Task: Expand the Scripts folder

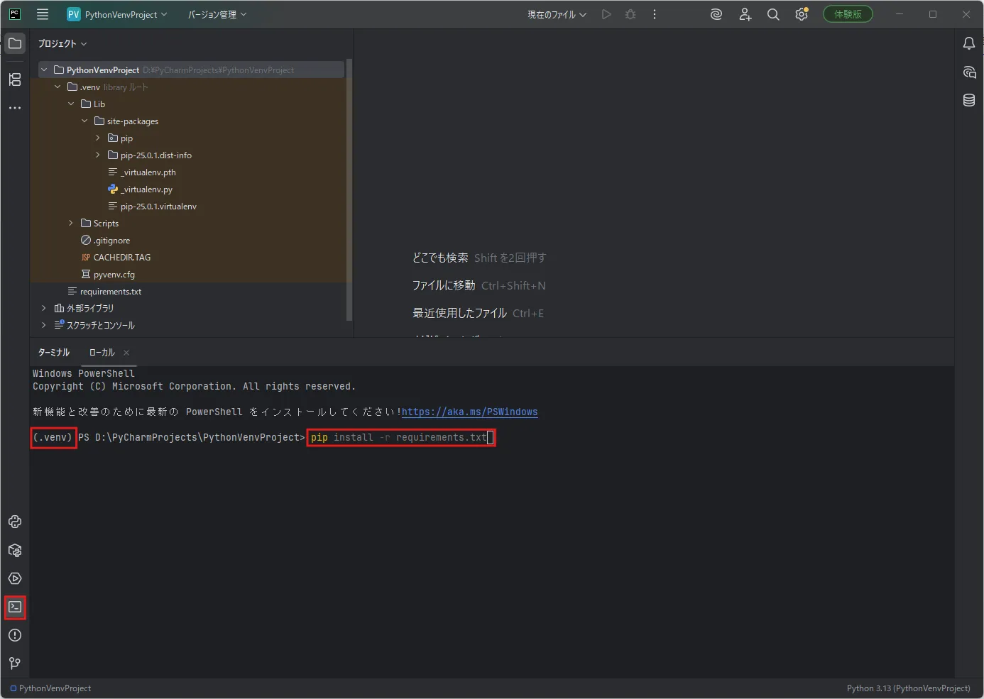Action: pyautogui.click(x=71, y=223)
